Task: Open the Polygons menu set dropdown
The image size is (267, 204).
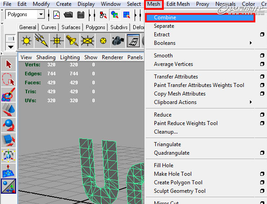Action: 41,14
